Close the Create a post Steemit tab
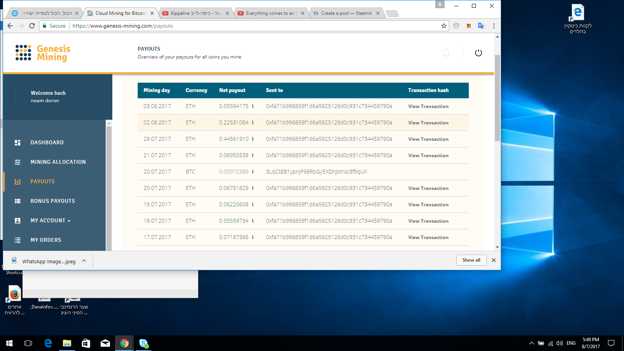 tap(378, 13)
